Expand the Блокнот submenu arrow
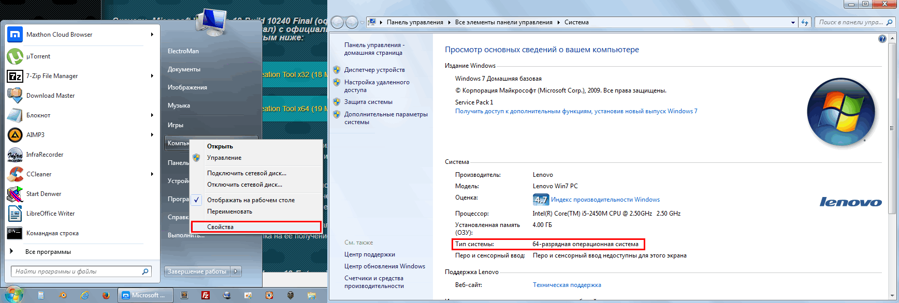 point(152,115)
